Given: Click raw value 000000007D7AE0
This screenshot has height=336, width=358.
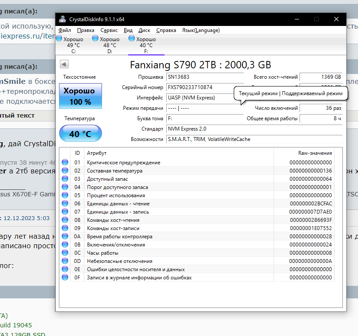Looking at the screenshot, I should [x=310, y=212].
